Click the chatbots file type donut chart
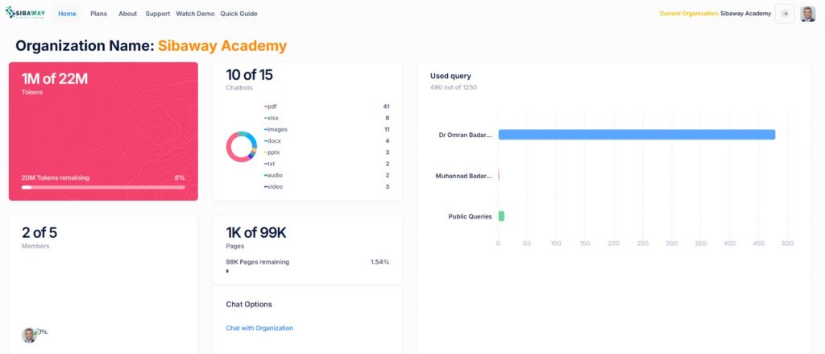Image resolution: width=825 pixels, height=354 pixels. click(242, 147)
